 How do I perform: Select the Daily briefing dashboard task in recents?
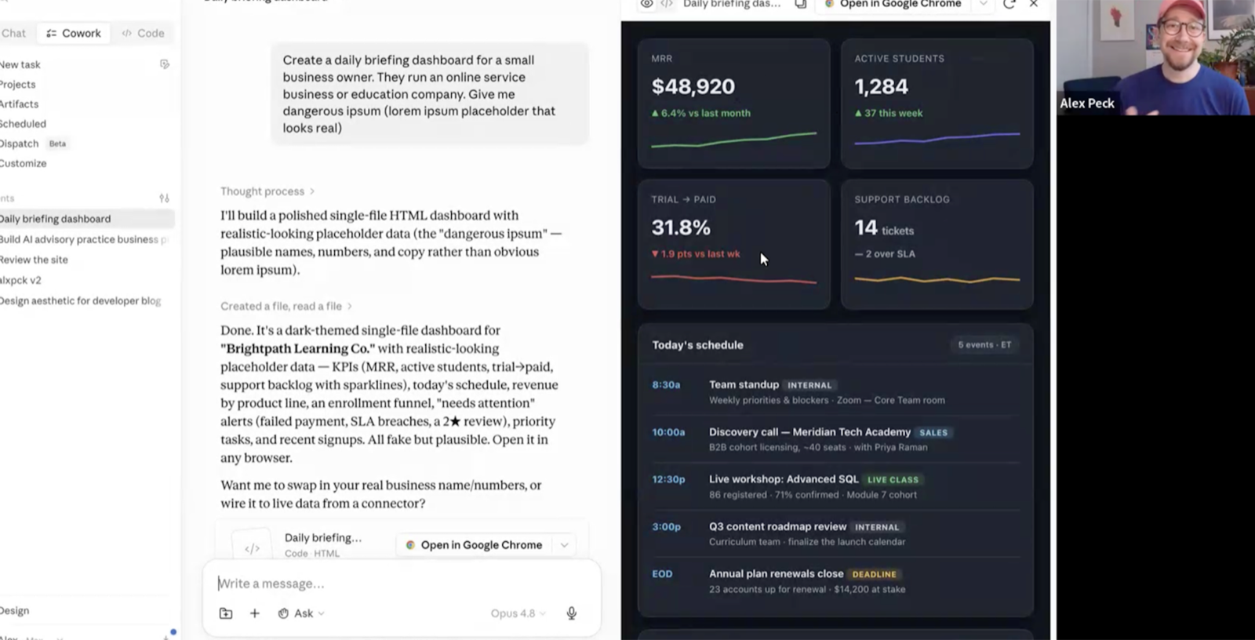(86, 219)
